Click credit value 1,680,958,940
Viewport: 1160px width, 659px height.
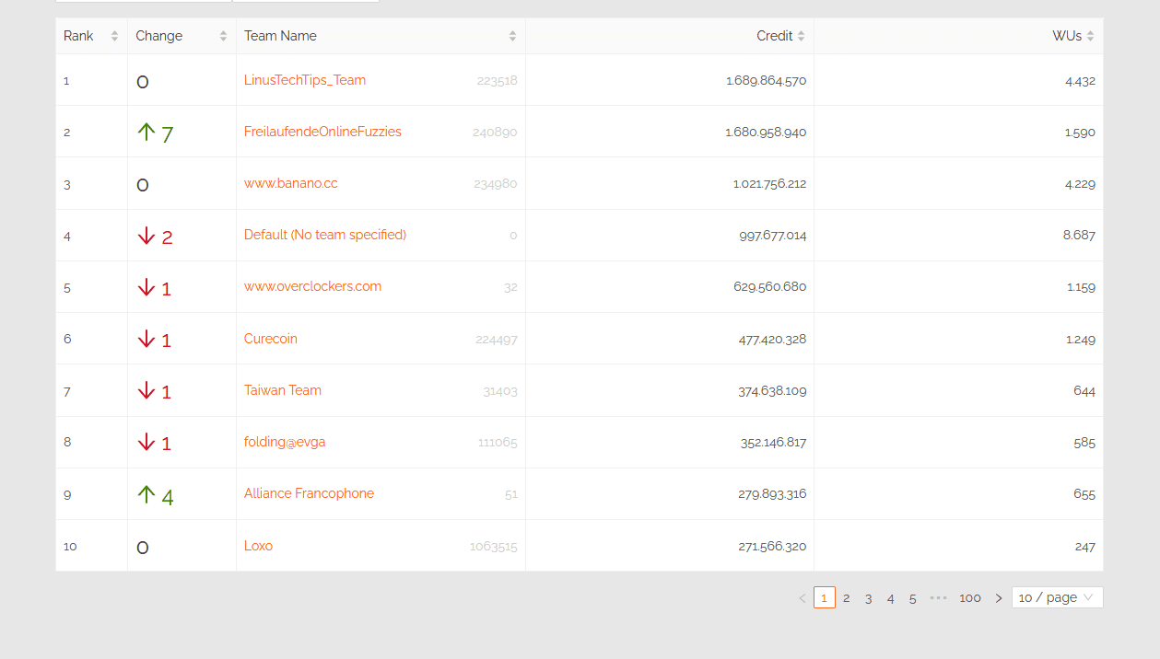(x=766, y=133)
